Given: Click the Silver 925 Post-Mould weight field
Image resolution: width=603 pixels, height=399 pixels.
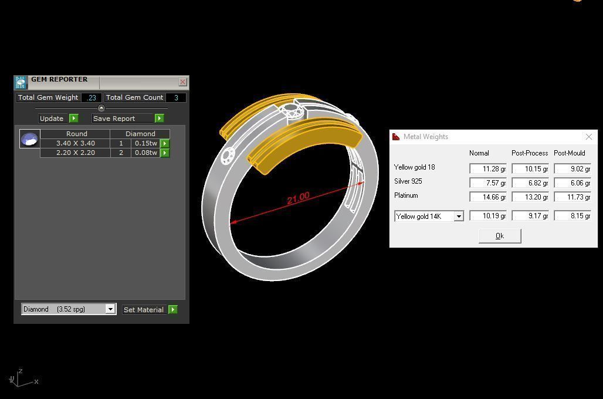Looking at the screenshot, I should point(572,182).
